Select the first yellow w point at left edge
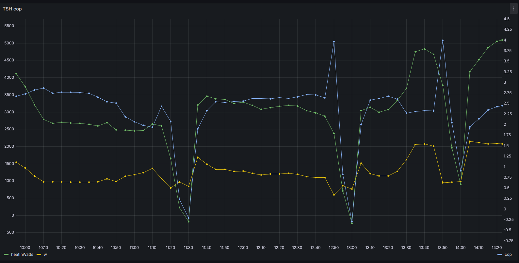 (16, 162)
